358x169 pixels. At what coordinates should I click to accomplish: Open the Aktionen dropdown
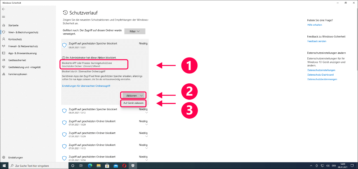[x=134, y=96]
